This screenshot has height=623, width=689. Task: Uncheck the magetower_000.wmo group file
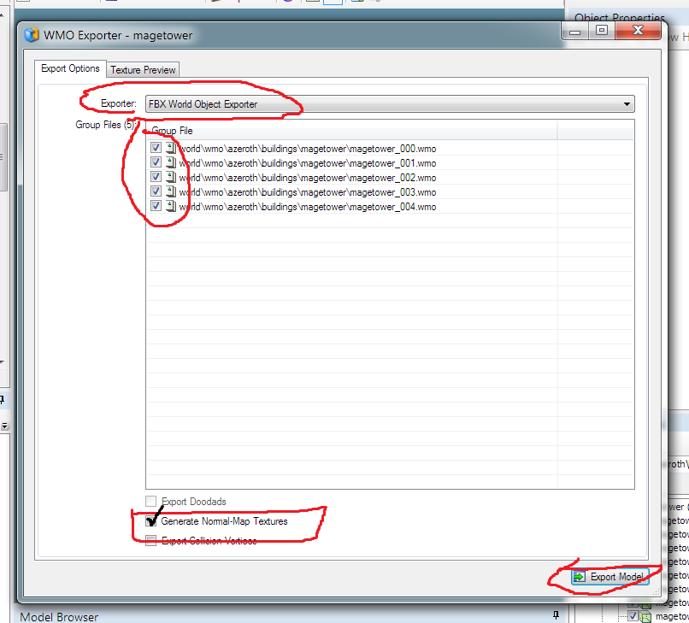(x=156, y=148)
